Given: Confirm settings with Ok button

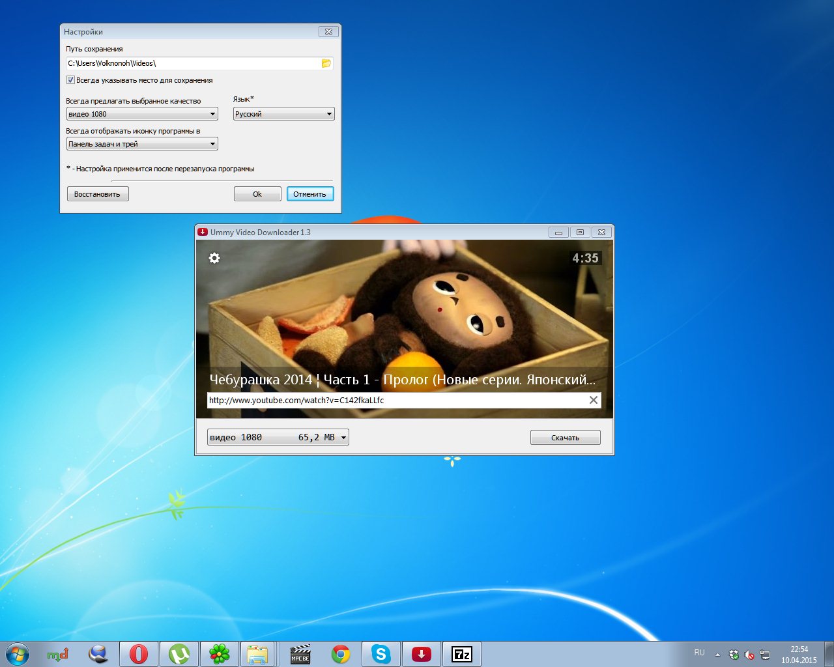Looking at the screenshot, I should click(257, 194).
